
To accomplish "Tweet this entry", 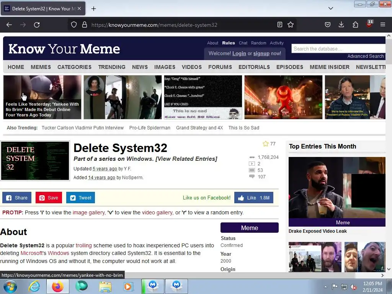I will coord(80,198).
